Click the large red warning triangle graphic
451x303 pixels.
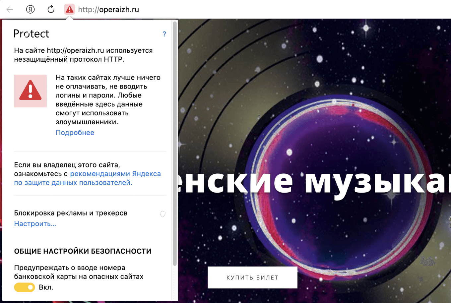pyautogui.click(x=30, y=91)
